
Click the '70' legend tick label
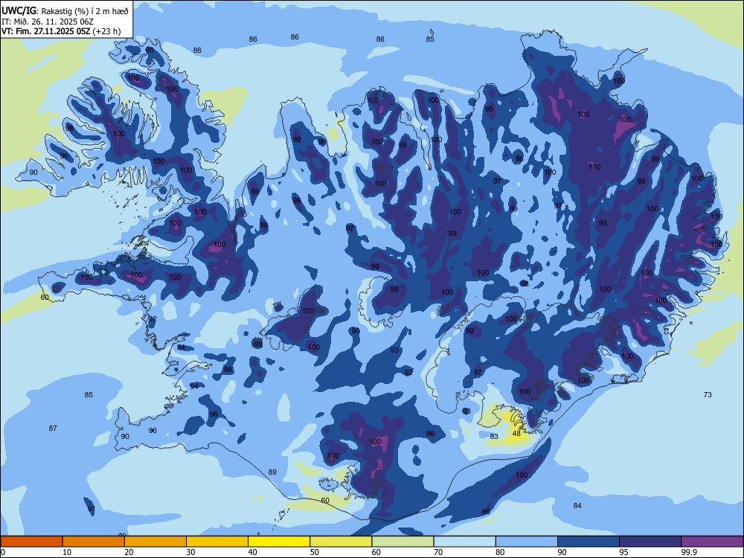[438, 552]
